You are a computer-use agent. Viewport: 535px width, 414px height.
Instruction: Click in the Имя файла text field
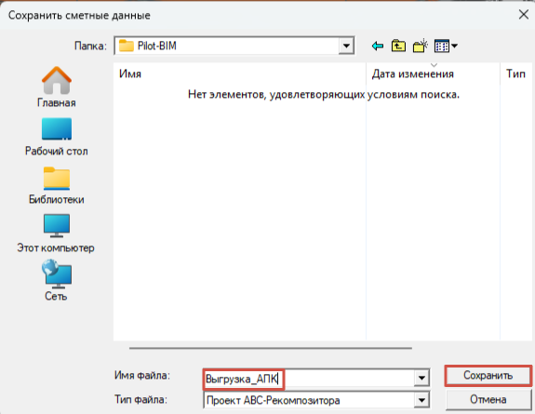(309, 379)
